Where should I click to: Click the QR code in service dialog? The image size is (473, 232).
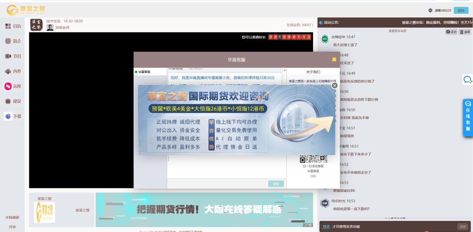(x=313, y=159)
